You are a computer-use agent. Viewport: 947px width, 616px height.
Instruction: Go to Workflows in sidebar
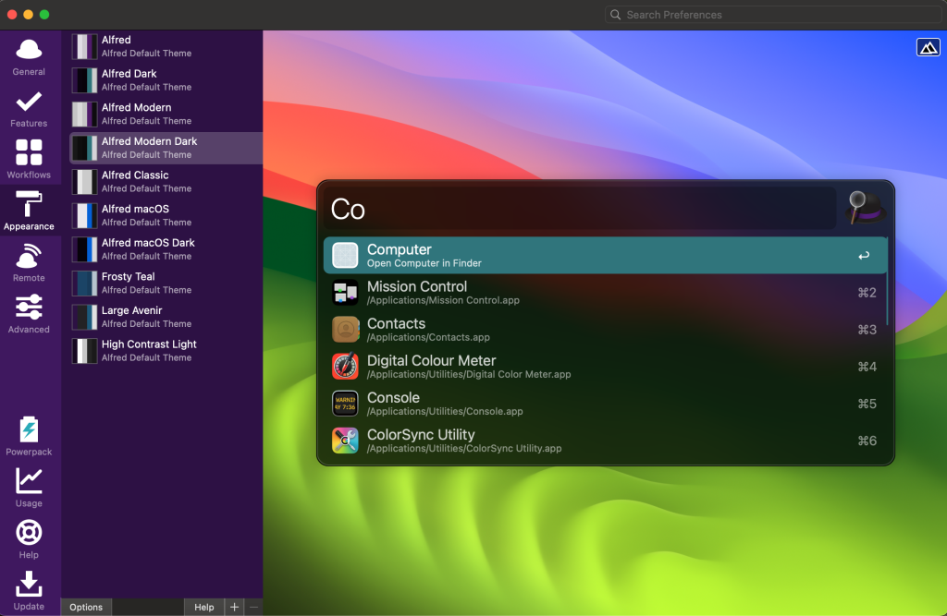[29, 160]
